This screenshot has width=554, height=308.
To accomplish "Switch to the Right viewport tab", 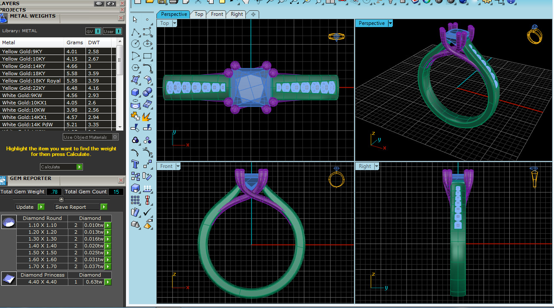I will [x=237, y=14].
